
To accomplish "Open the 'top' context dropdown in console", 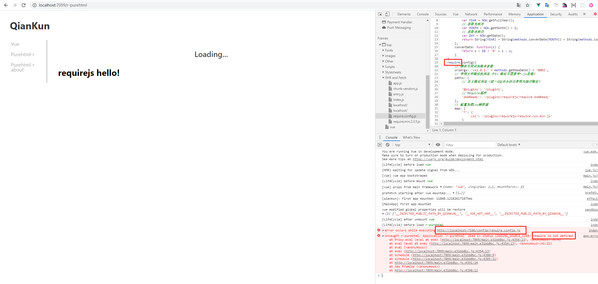I will 413,145.
